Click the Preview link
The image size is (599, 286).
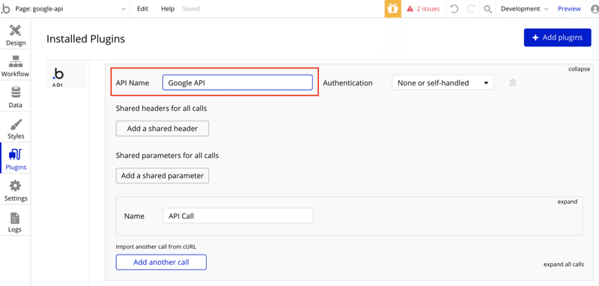pyautogui.click(x=569, y=9)
